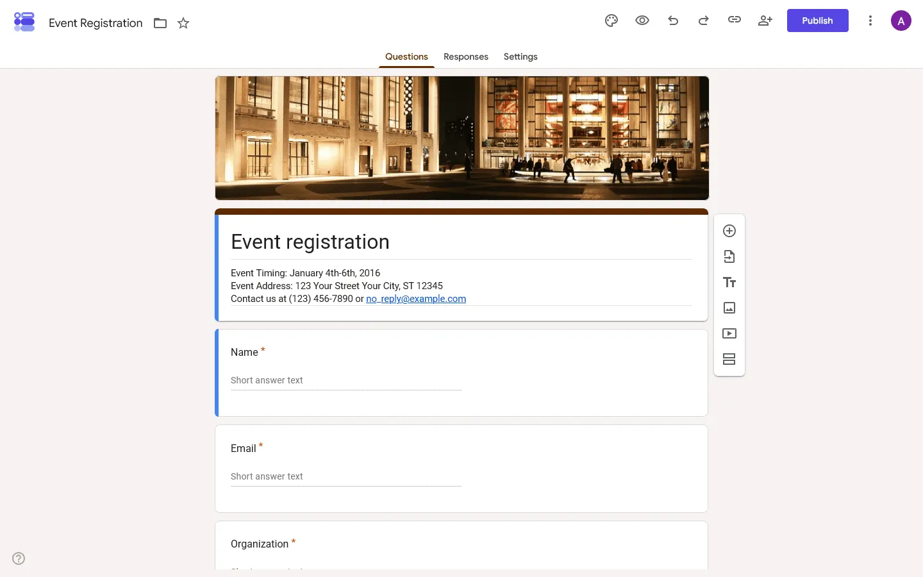Click Short answer text under Name
The image size is (923, 577).
pos(267,380)
